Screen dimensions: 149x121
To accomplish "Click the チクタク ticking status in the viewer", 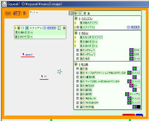I will (135, 27).
